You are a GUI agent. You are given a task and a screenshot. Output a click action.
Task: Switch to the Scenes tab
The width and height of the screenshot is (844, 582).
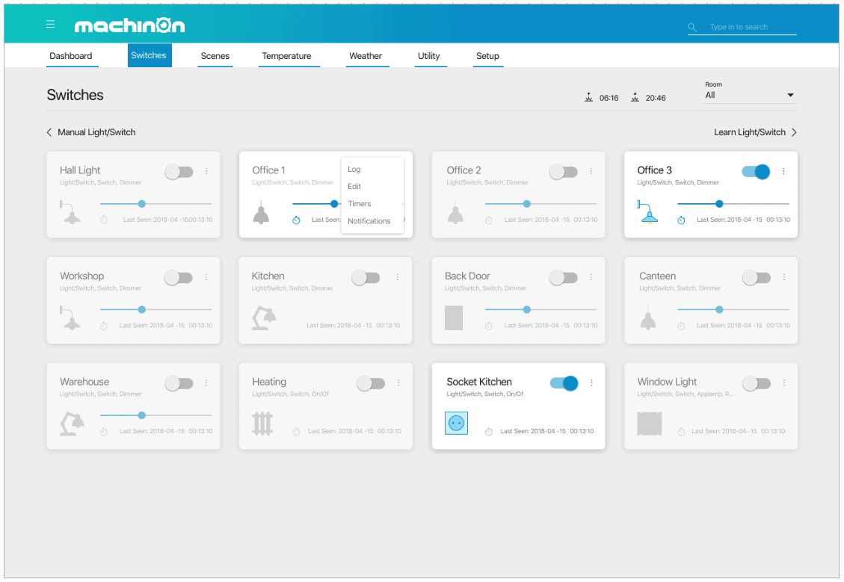pos(215,56)
